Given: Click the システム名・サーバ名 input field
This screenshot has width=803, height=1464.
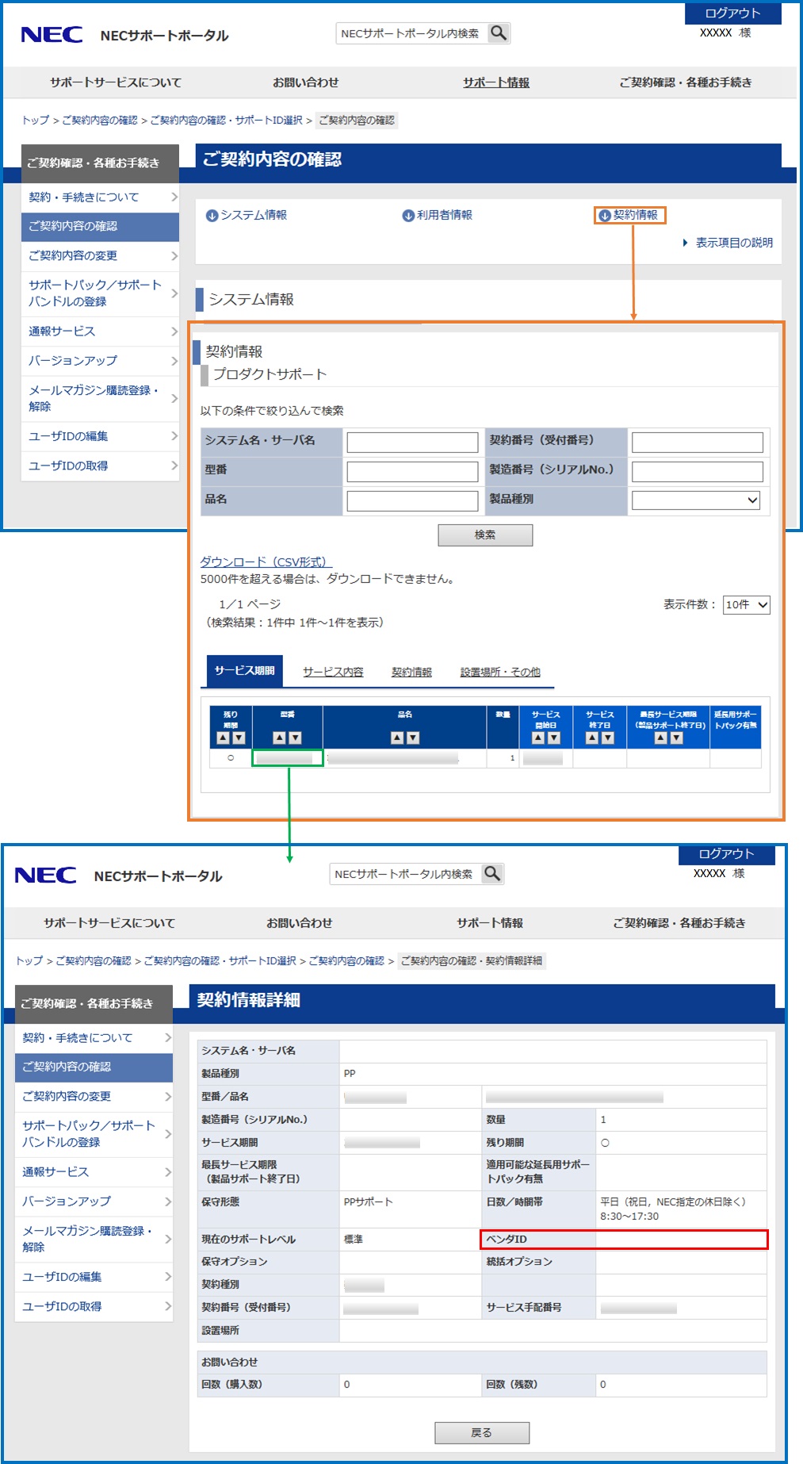Looking at the screenshot, I should (412, 443).
